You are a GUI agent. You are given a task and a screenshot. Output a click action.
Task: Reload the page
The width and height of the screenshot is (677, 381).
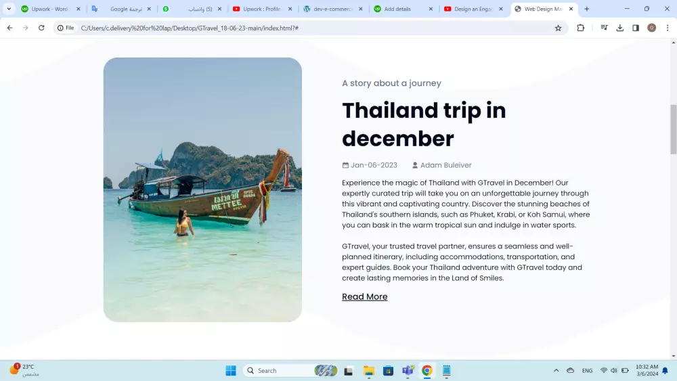[41, 28]
